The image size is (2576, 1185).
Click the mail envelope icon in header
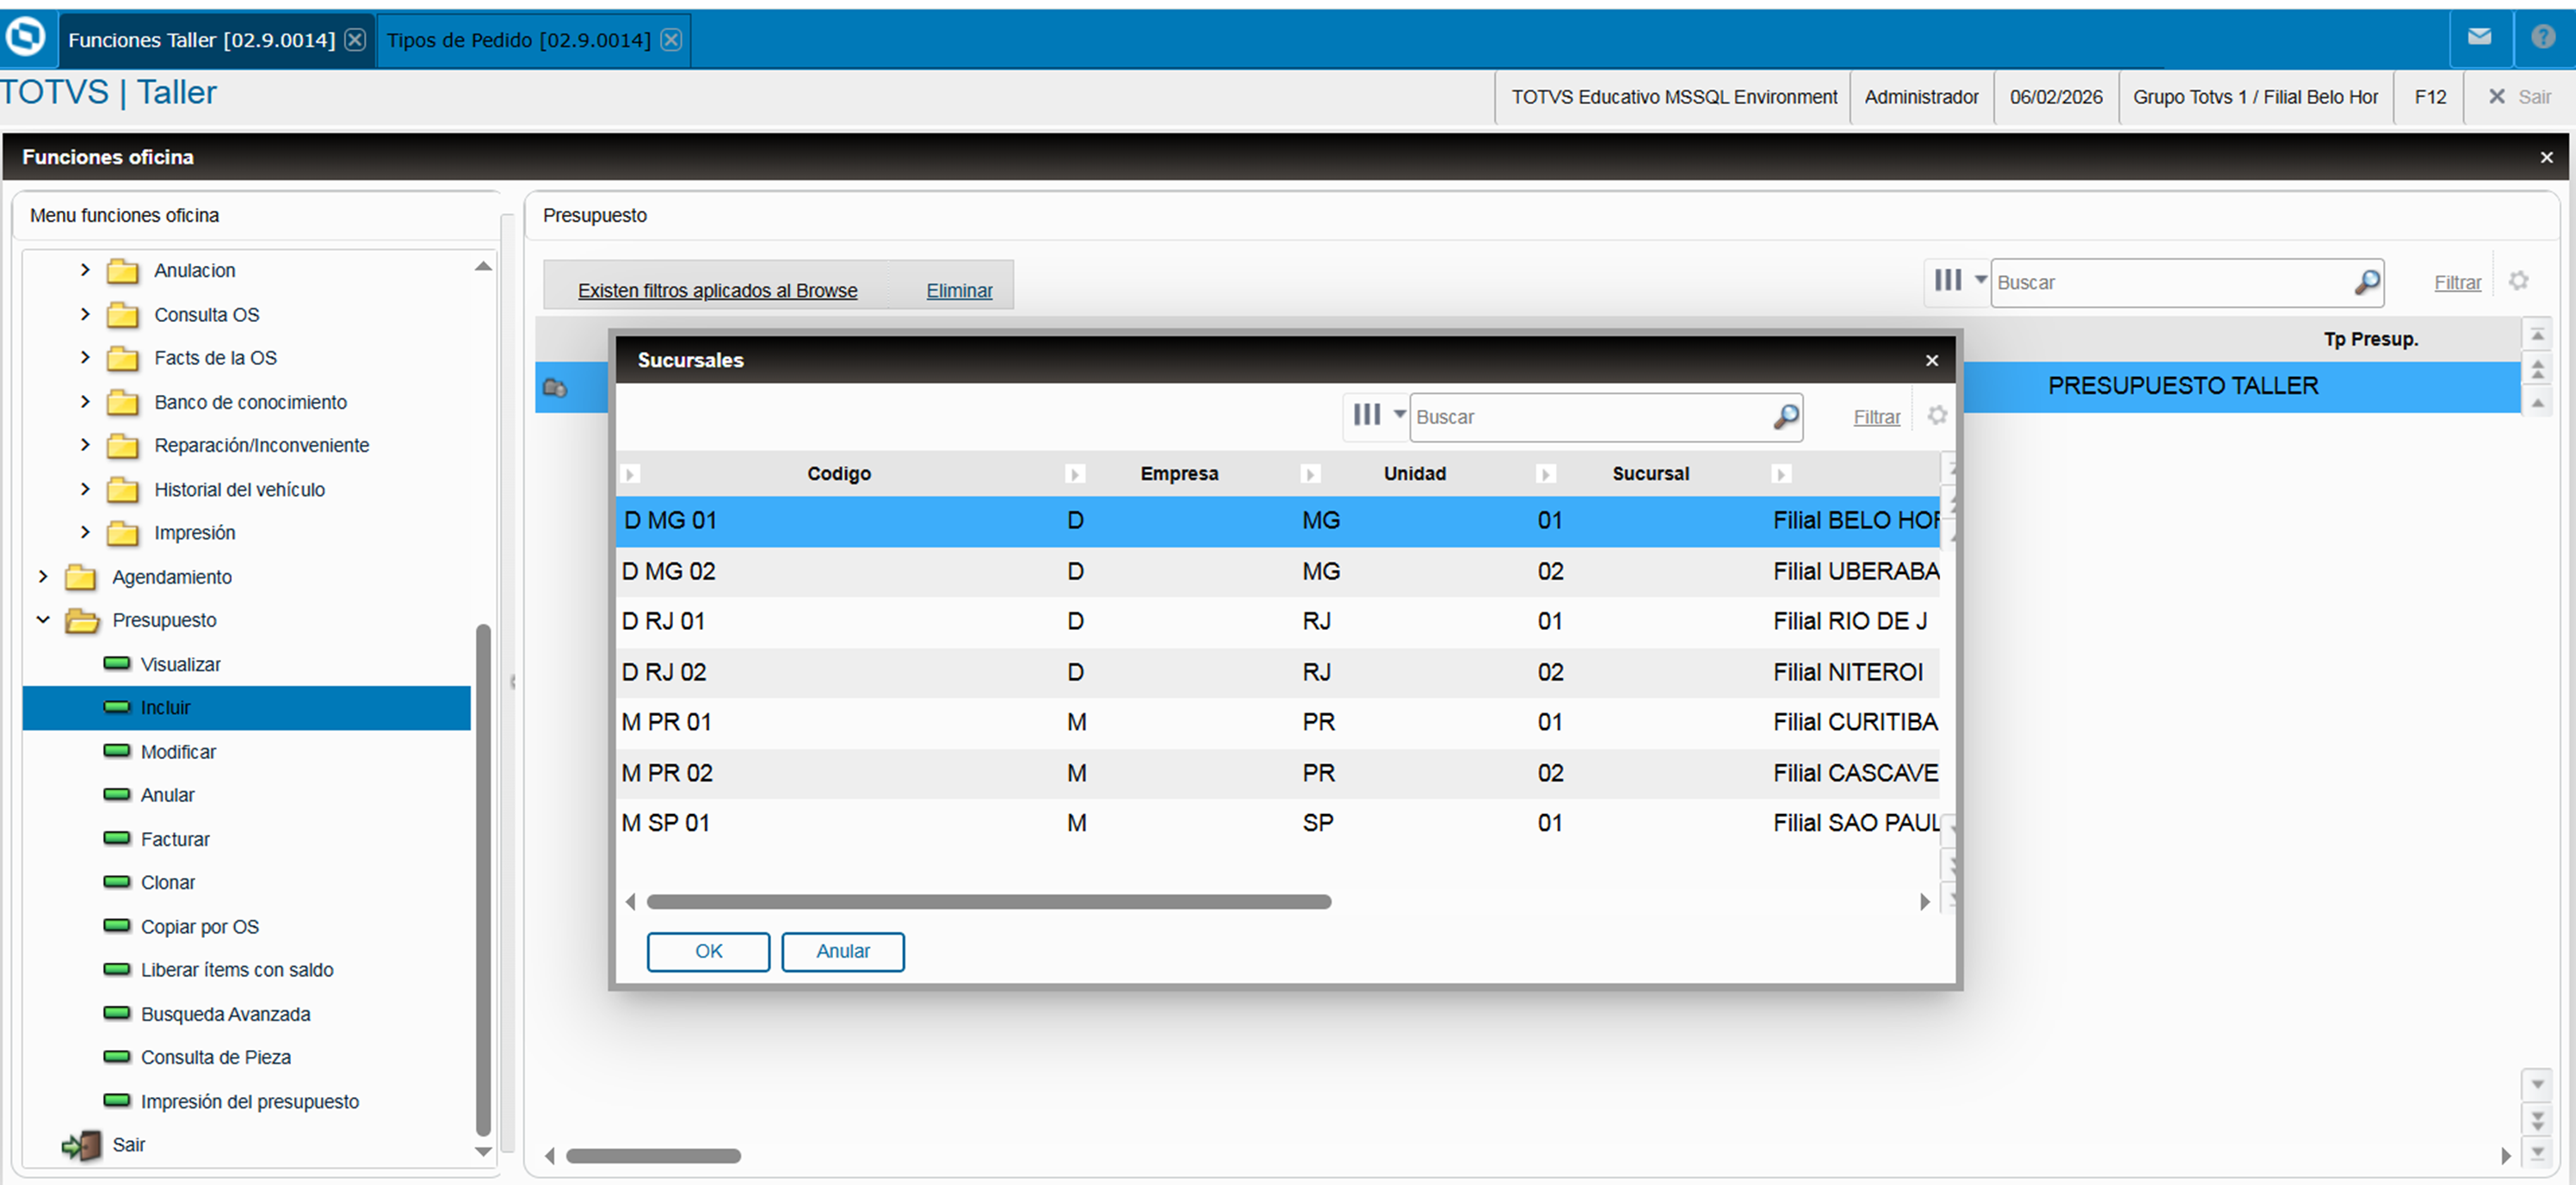click(2479, 38)
